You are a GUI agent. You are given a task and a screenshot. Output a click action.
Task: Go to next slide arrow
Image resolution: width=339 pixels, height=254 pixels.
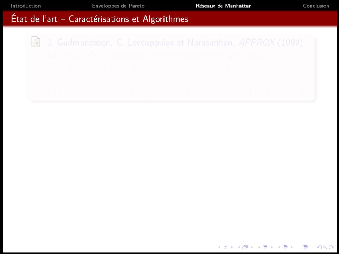coord(232,247)
